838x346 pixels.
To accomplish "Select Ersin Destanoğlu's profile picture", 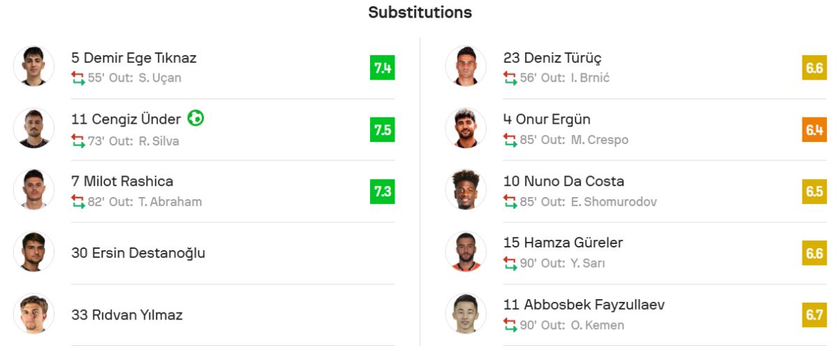I will pos(34,252).
